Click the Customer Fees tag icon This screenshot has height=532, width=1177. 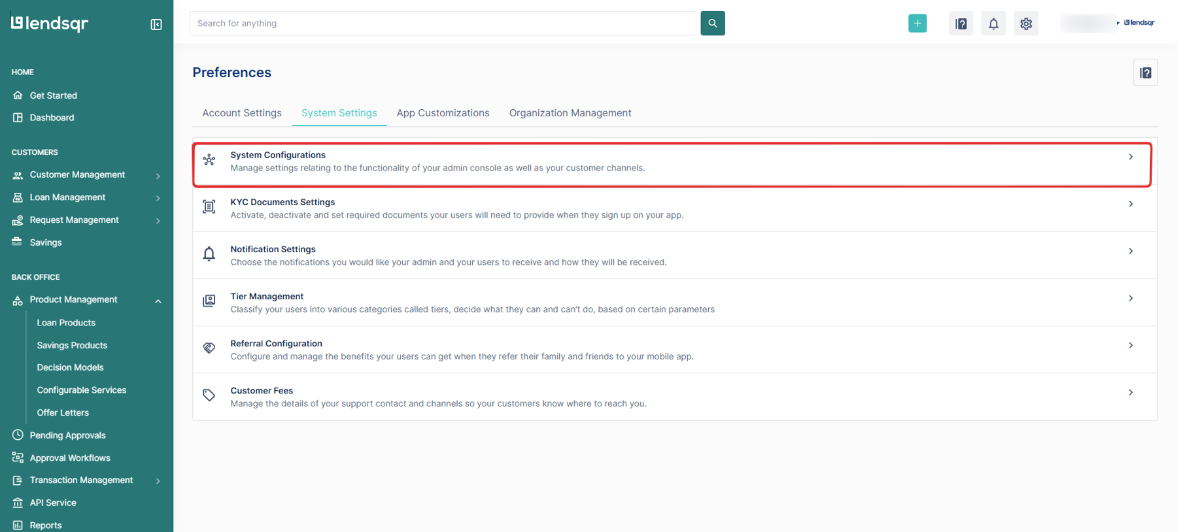click(x=209, y=395)
